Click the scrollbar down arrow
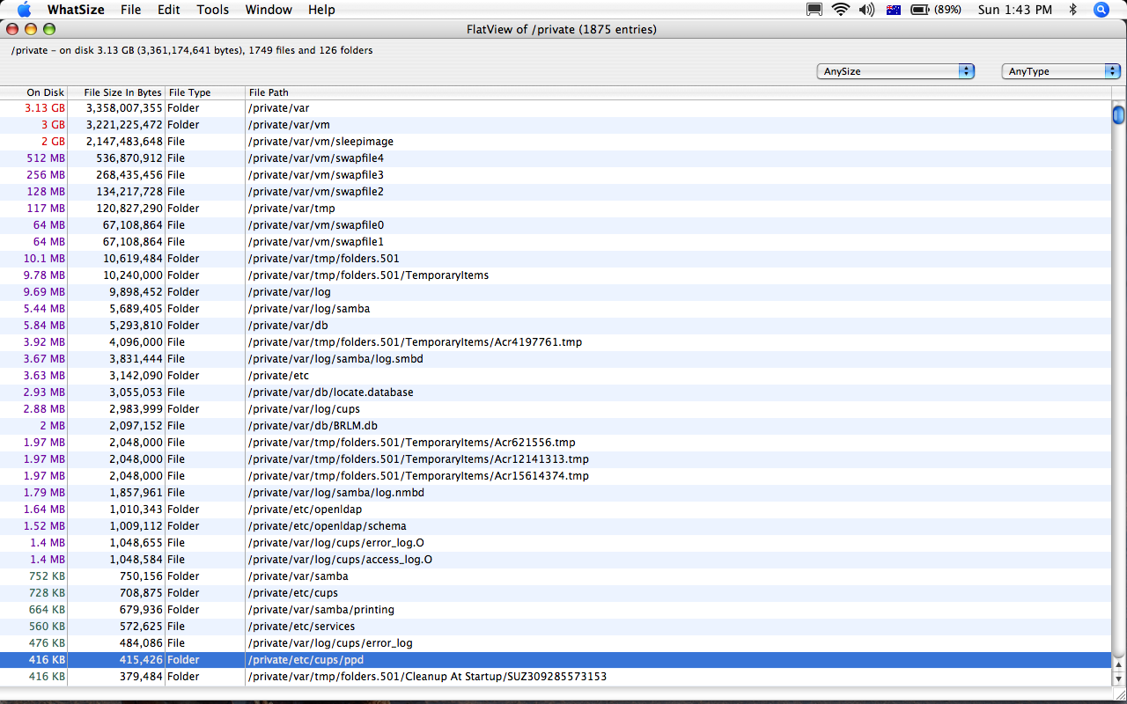This screenshot has height=704, width=1127. click(1119, 678)
